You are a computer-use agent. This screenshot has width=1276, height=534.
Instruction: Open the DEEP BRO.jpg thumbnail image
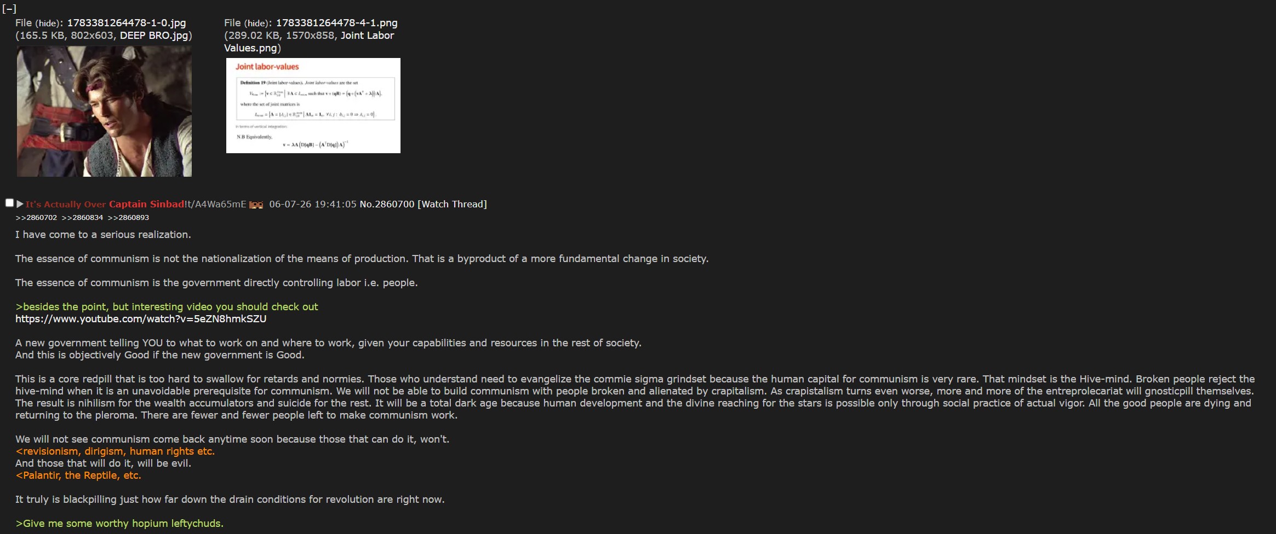coord(104,111)
